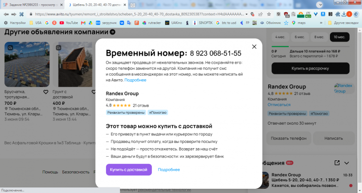This screenshot has width=362, height=193.
Task: Open Брусчатка listing thumbnail
Action: [27, 64]
